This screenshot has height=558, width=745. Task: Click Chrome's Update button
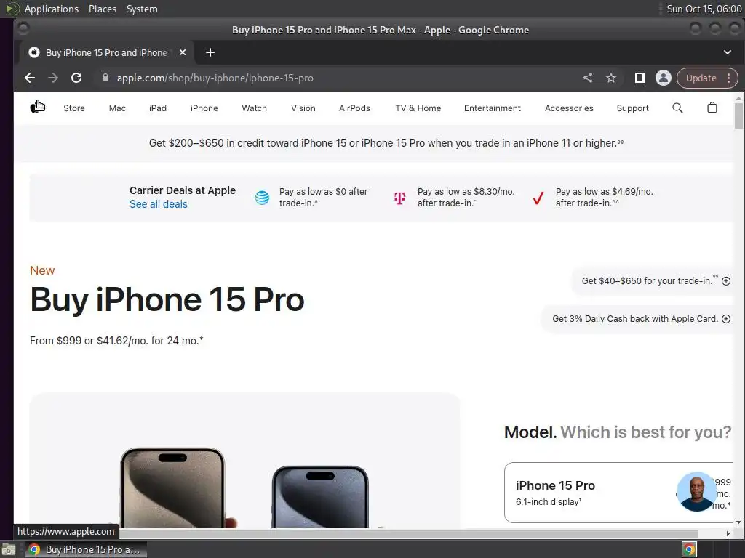click(701, 78)
